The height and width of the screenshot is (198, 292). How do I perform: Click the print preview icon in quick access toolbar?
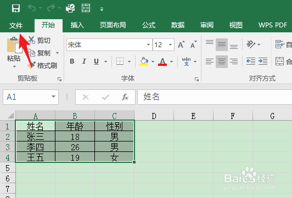click(70, 8)
